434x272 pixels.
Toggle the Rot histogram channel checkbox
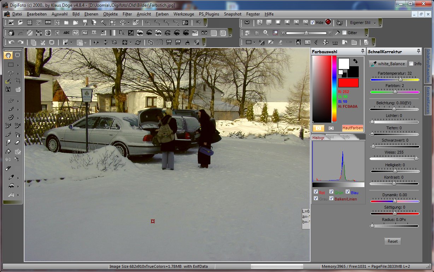pos(316,192)
